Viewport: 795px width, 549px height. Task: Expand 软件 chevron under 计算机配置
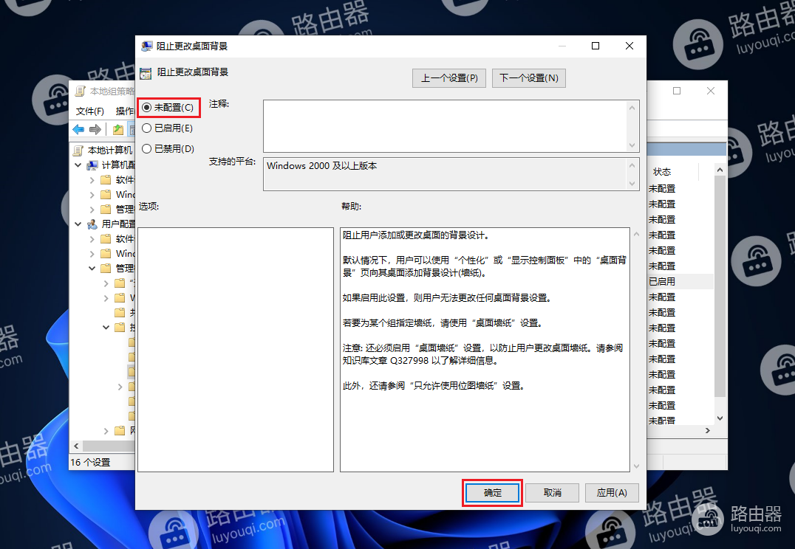pyautogui.click(x=92, y=180)
